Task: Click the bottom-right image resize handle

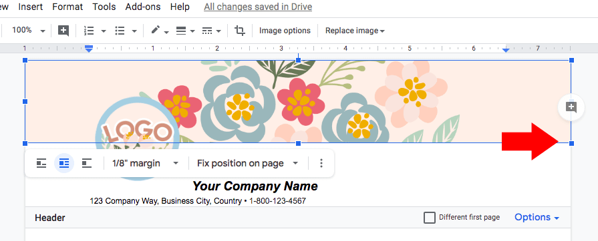Action: click(x=571, y=143)
